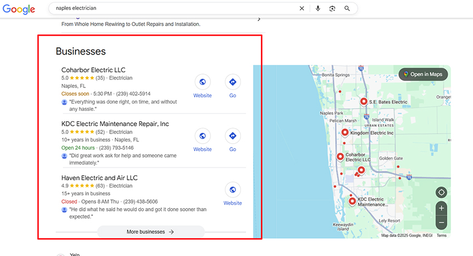
Task: Click the 'Closes soon' status text
Action: click(x=75, y=94)
